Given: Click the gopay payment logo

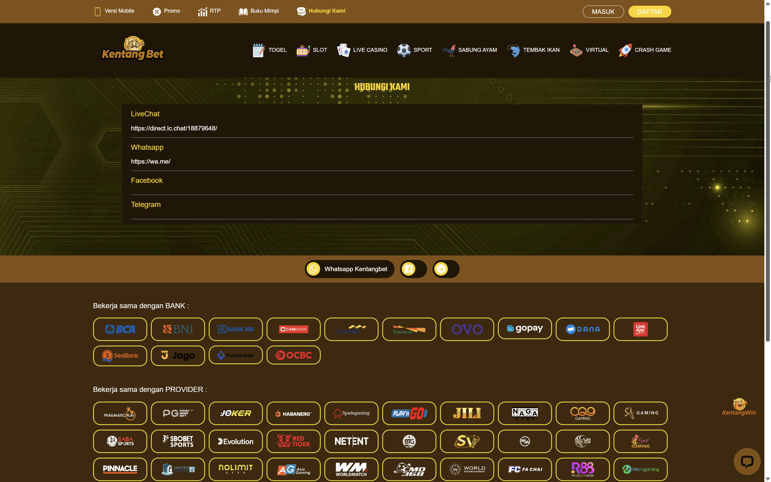Looking at the screenshot, I should pyautogui.click(x=525, y=328).
